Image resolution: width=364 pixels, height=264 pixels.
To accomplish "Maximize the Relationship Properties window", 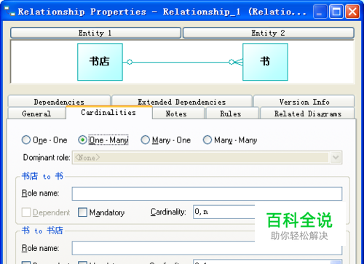I will [336, 12].
